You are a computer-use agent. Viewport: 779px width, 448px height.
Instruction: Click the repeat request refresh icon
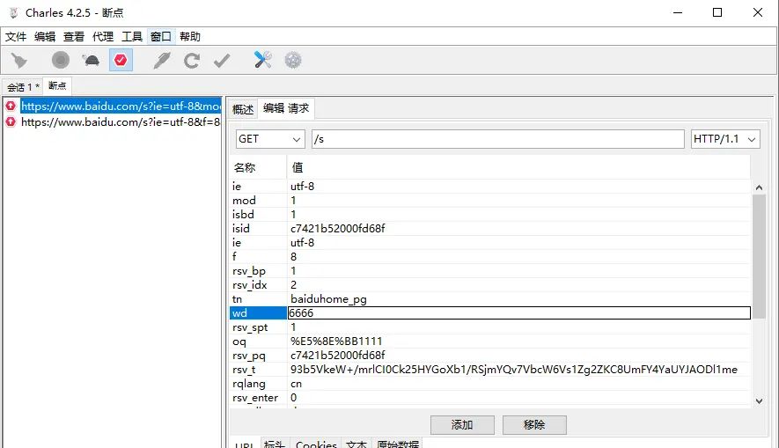pos(192,61)
